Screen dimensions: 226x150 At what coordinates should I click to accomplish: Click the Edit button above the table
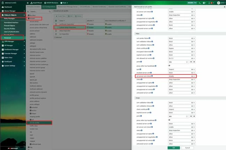[70, 16]
